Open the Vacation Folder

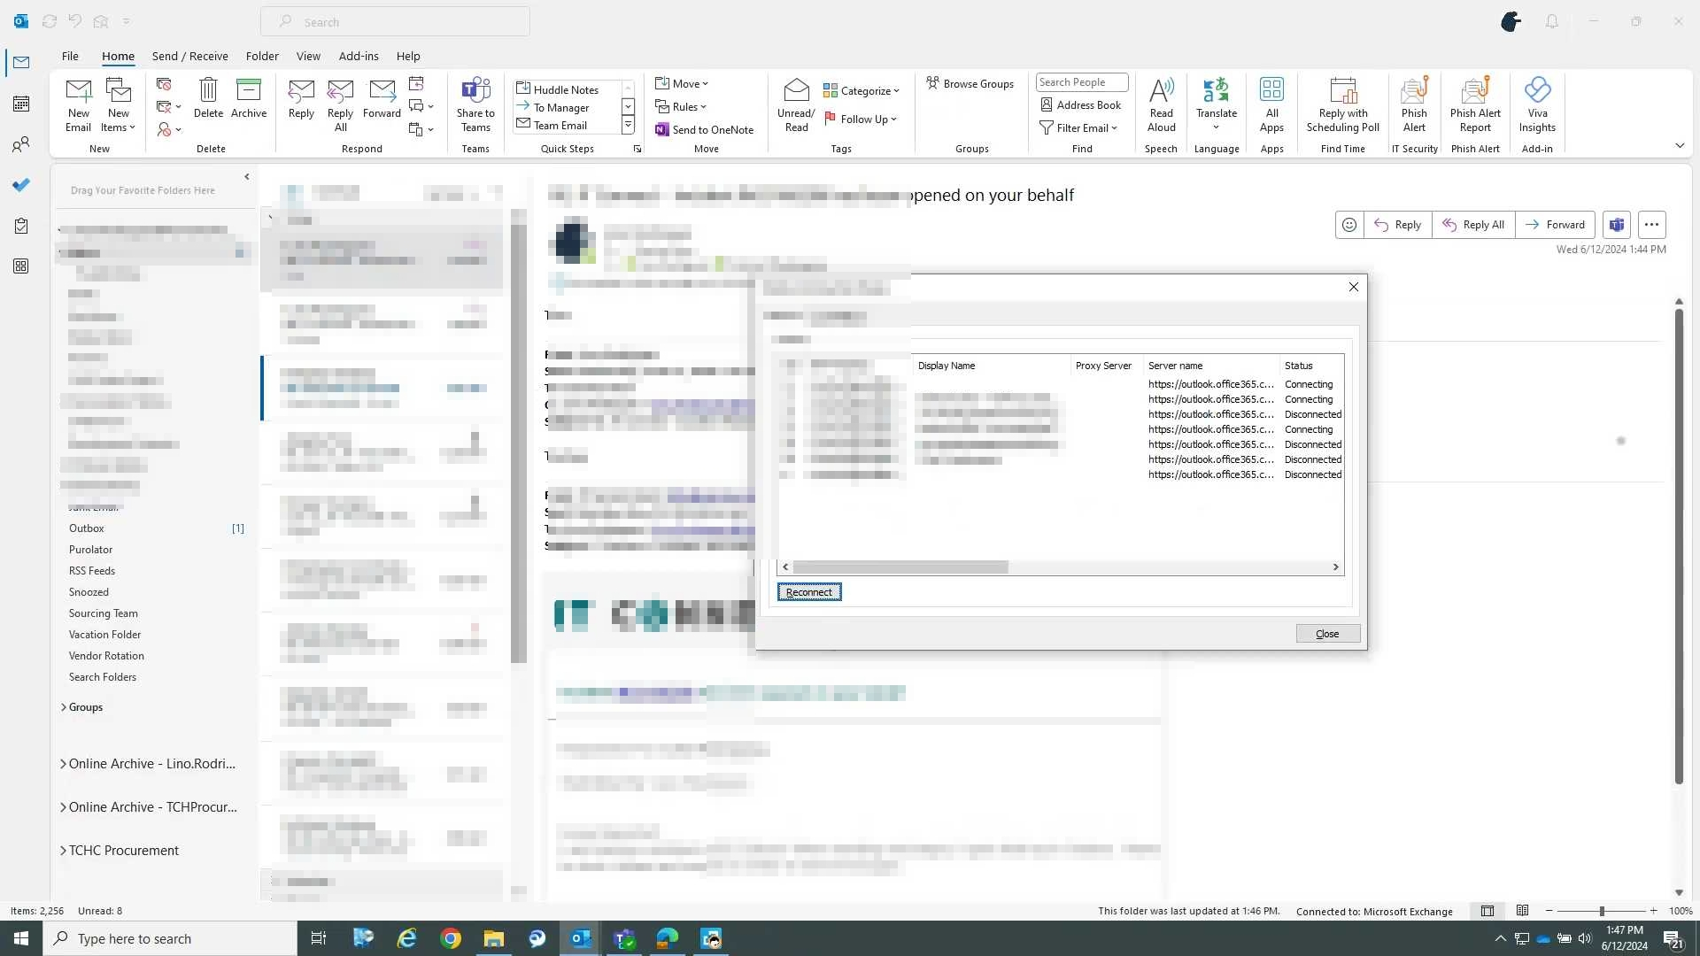click(x=104, y=635)
